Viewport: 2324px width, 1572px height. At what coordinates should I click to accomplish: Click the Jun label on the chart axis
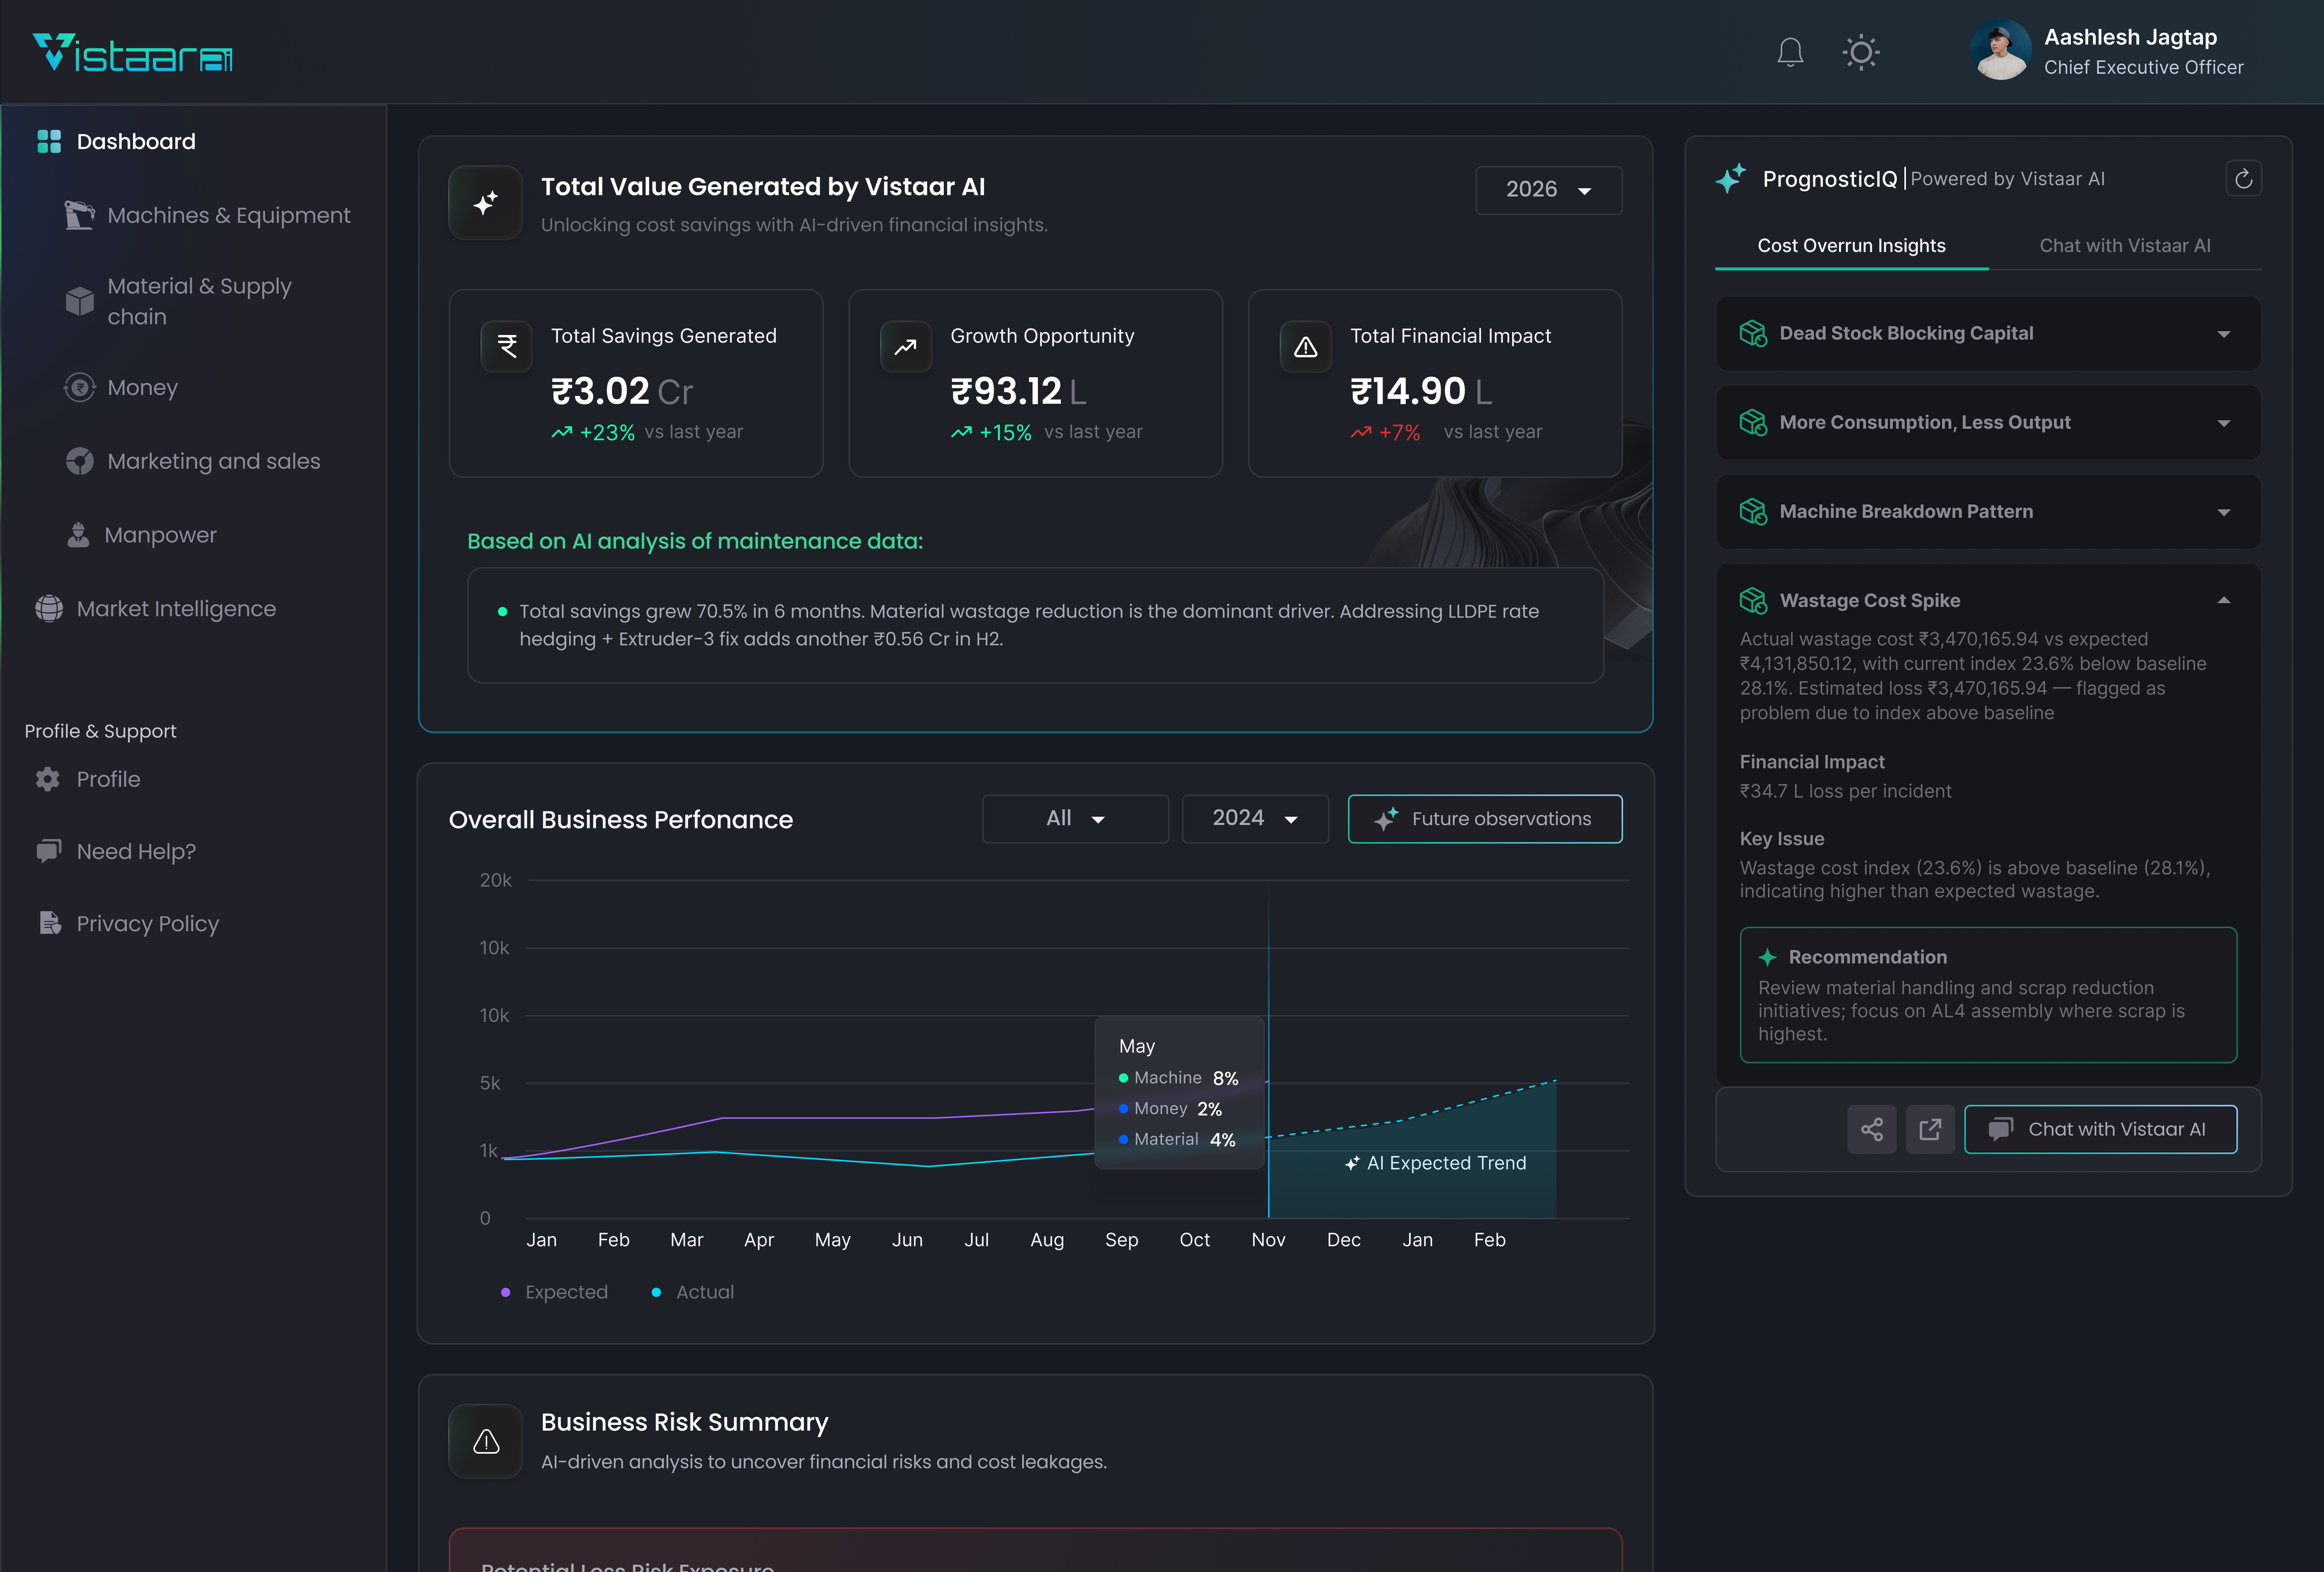point(907,1240)
